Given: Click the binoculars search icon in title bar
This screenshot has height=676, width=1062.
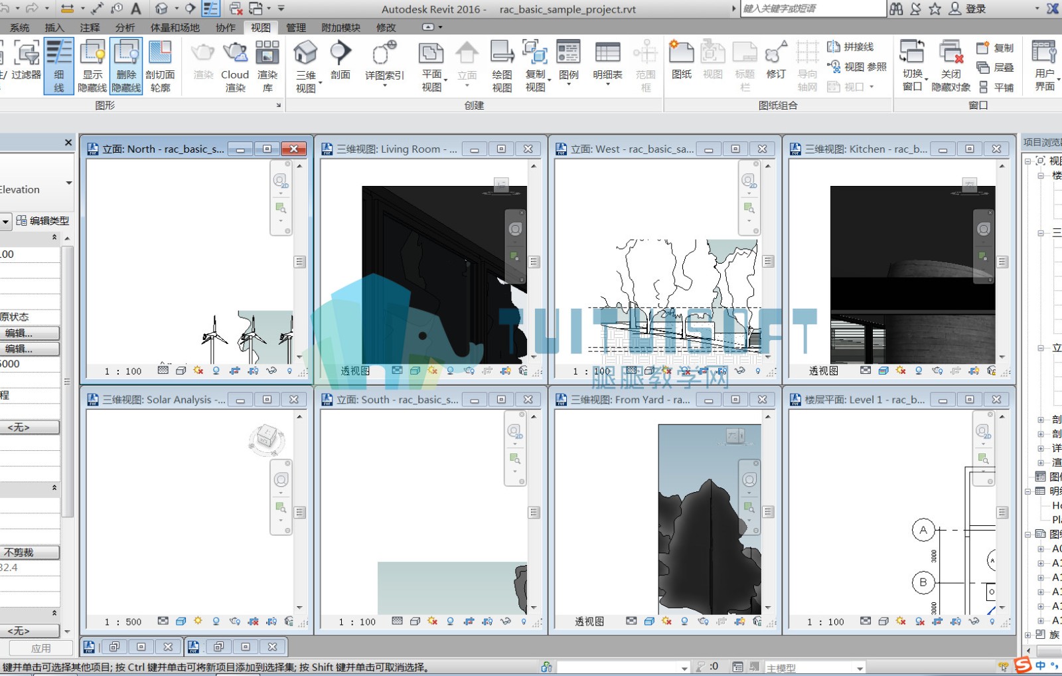Looking at the screenshot, I should pos(896,9).
